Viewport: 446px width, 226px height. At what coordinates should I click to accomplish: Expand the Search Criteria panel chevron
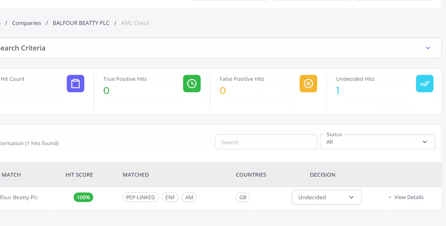(428, 48)
